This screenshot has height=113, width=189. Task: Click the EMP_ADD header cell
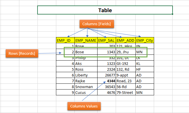(x=126, y=40)
